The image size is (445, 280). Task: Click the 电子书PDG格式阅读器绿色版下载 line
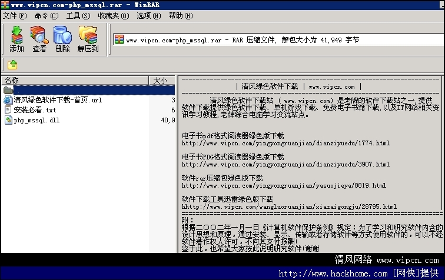(x=233, y=157)
